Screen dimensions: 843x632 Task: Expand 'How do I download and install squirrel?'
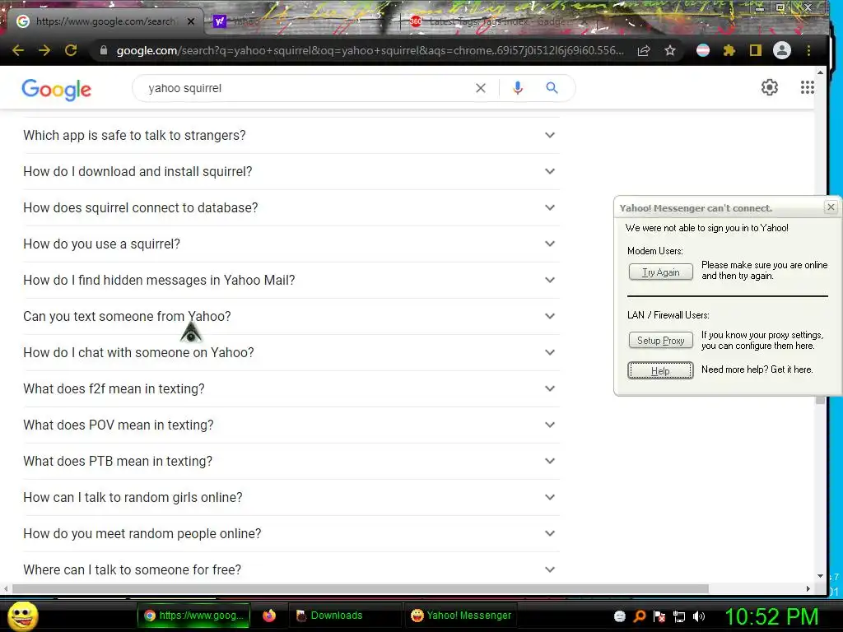tap(291, 171)
